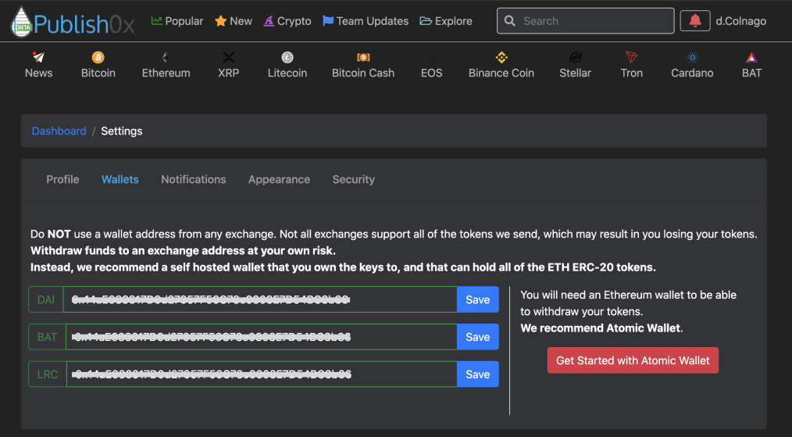Click the News category label

[38, 73]
